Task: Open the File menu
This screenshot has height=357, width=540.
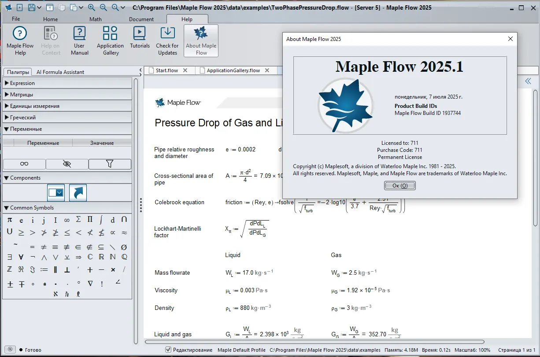Action: coord(16,19)
